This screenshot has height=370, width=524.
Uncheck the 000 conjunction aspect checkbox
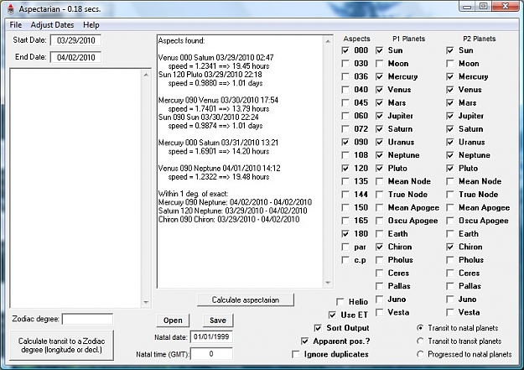click(x=345, y=50)
